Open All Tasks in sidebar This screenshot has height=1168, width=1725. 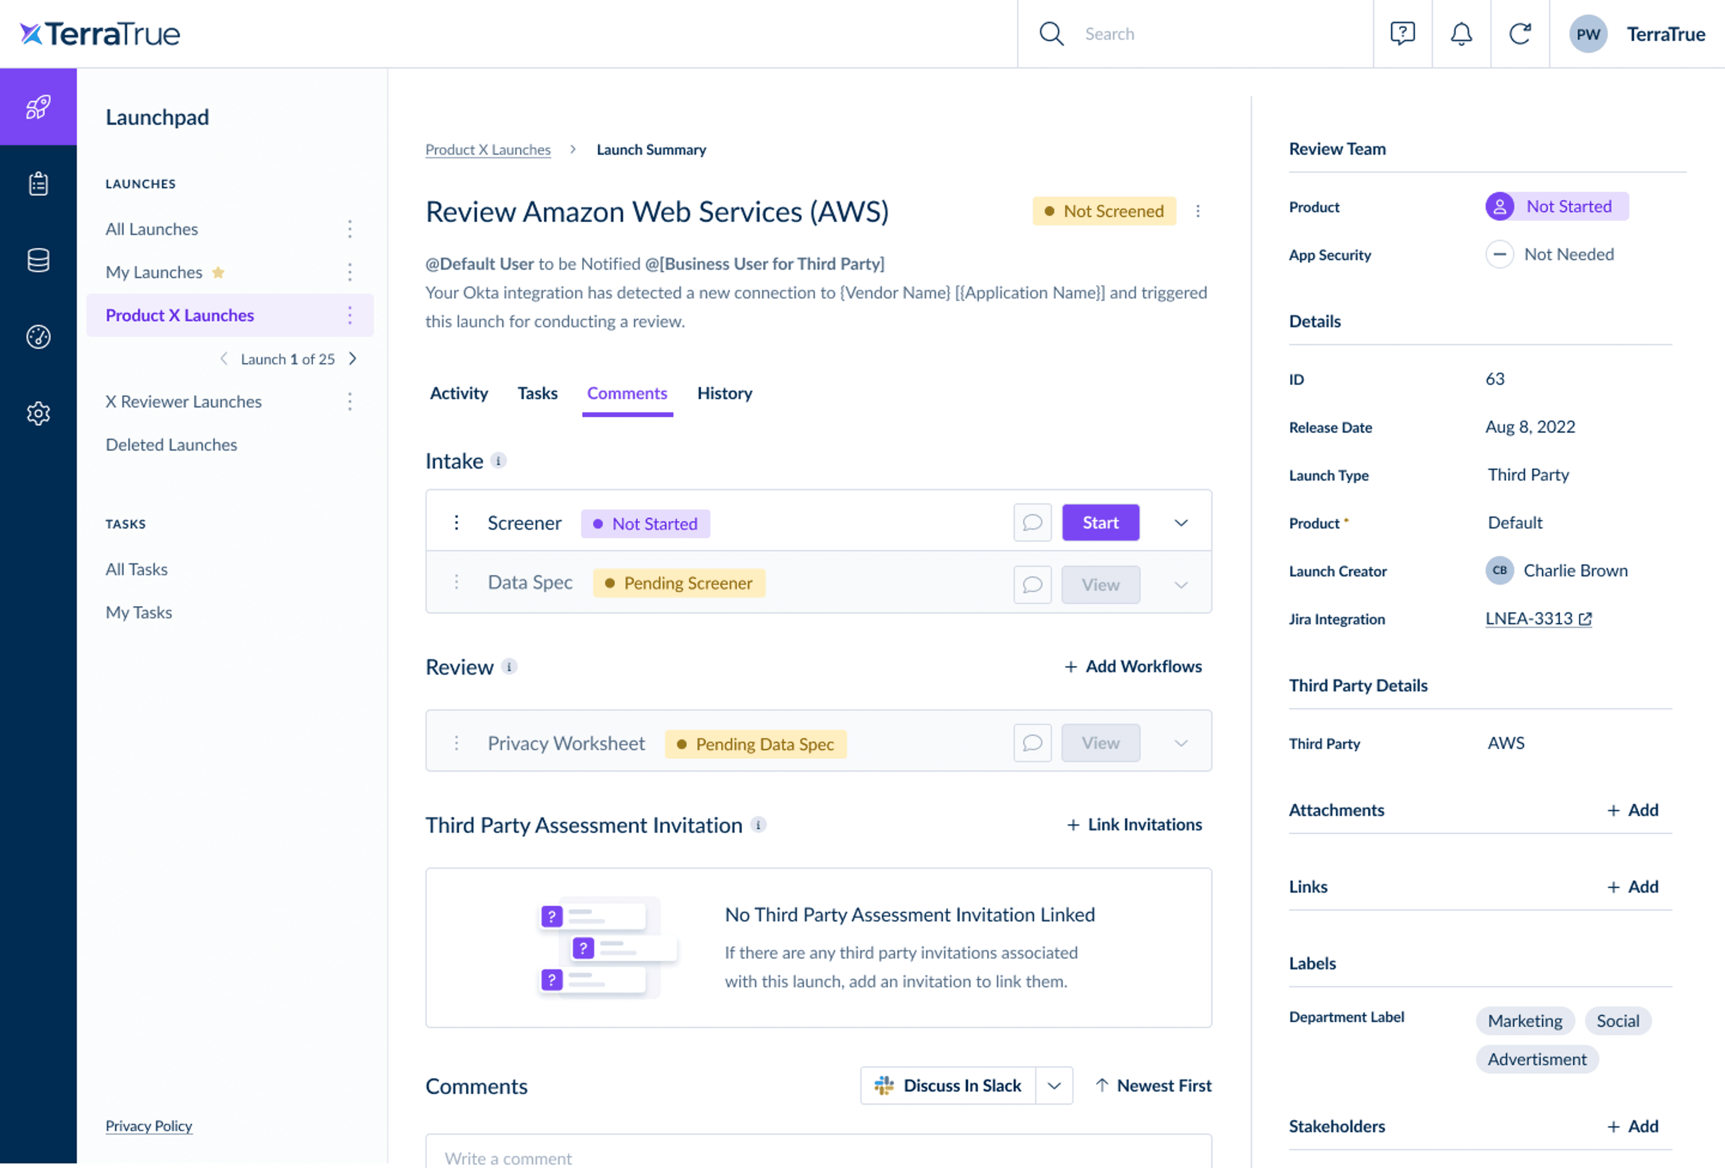point(137,569)
